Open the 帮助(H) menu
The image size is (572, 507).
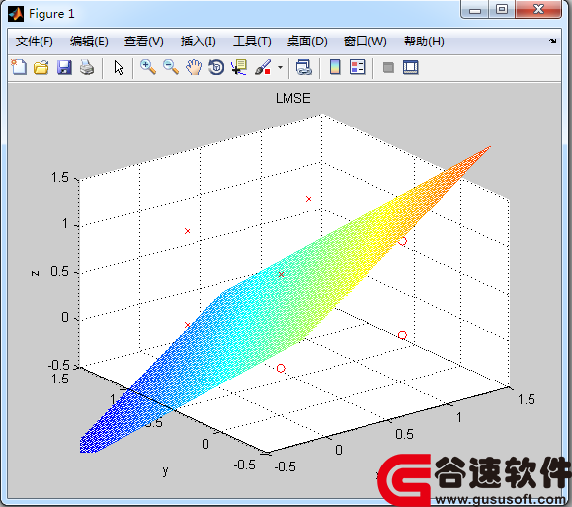point(424,42)
